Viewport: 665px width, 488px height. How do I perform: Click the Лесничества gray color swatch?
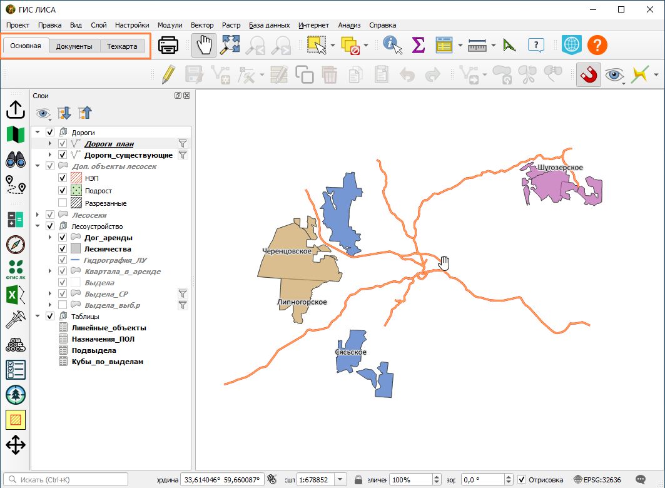(x=76, y=249)
